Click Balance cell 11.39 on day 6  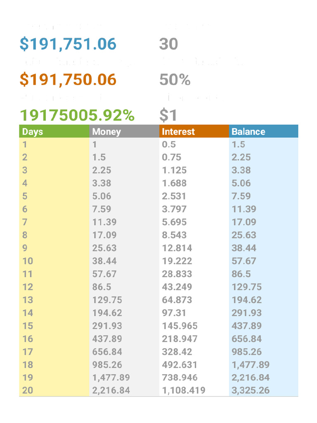(244, 209)
